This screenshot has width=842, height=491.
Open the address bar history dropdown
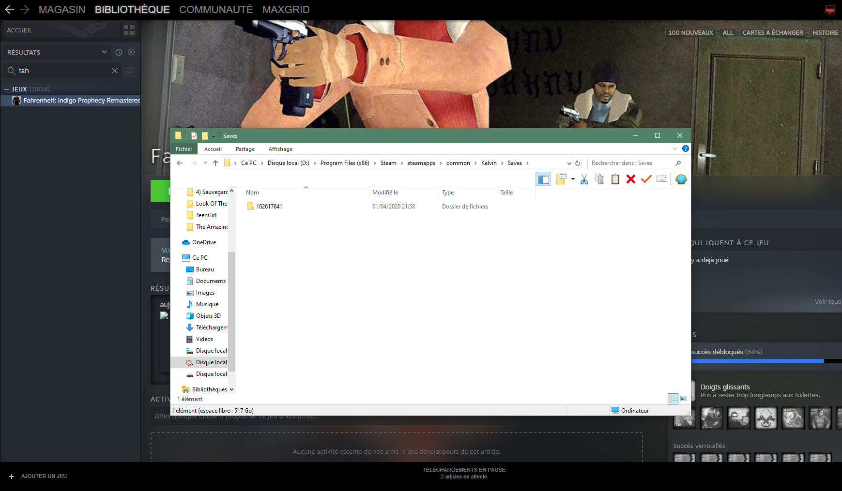(x=569, y=164)
